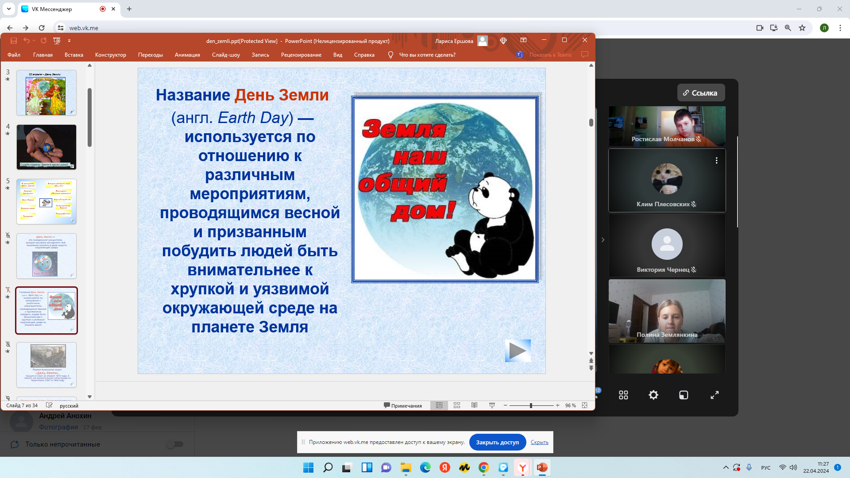Open VK call settings gear

[653, 395]
